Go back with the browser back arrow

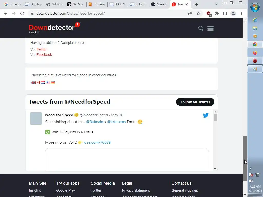[6, 13]
